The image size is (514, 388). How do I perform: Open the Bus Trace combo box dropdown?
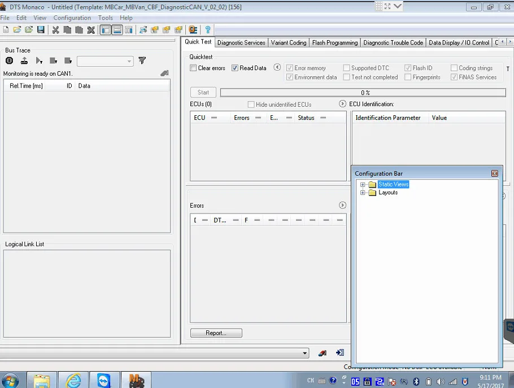[129, 62]
